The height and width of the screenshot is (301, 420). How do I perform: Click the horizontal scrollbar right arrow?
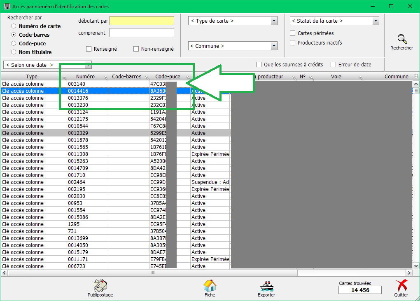pyautogui.click(x=409, y=273)
